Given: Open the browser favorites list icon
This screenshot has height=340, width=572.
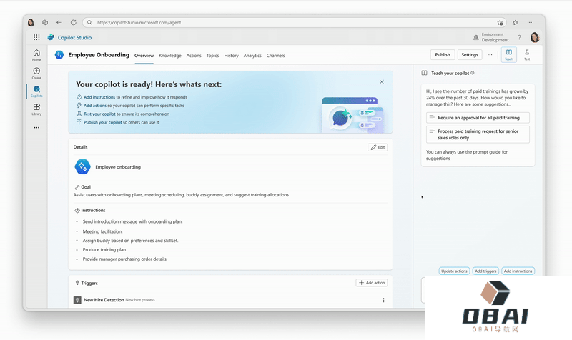Looking at the screenshot, I should 516,22.
